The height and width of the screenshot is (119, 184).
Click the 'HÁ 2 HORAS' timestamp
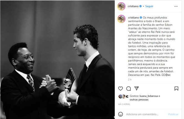(x=124, y=104)
